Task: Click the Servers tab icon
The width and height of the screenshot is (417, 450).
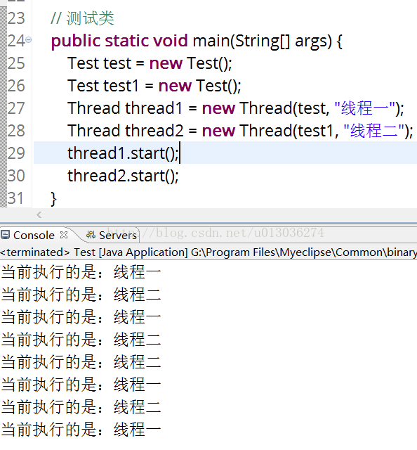Action: (91, 235)
